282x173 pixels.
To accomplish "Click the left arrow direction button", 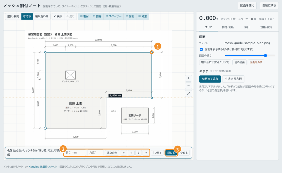I will click(x=124, y=153).
